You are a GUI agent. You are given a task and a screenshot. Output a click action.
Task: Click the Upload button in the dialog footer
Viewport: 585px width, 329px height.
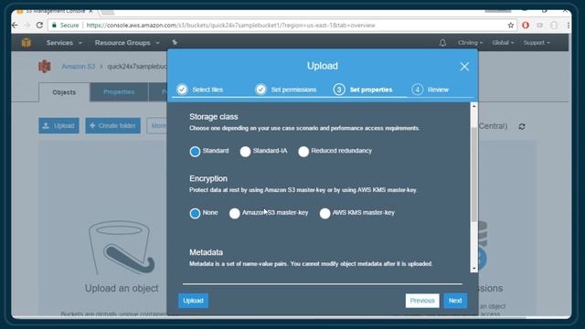tap(193, 301)
